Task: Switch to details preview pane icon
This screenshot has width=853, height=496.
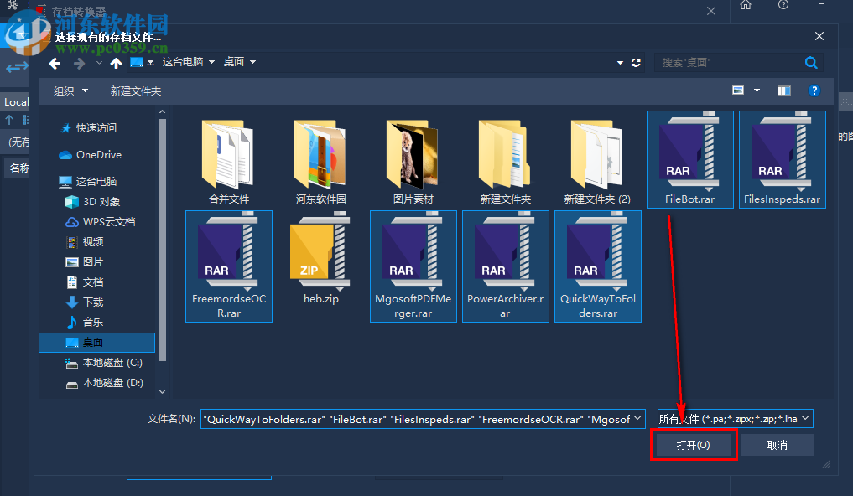Action: (784, 90)
